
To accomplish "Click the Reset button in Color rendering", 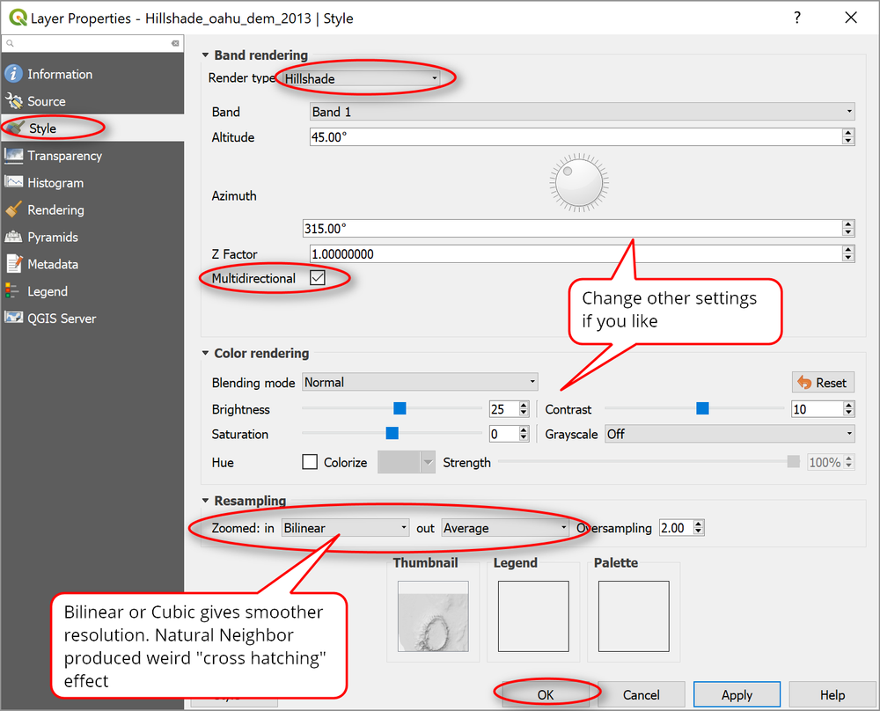I will click(x=822, y=382).
